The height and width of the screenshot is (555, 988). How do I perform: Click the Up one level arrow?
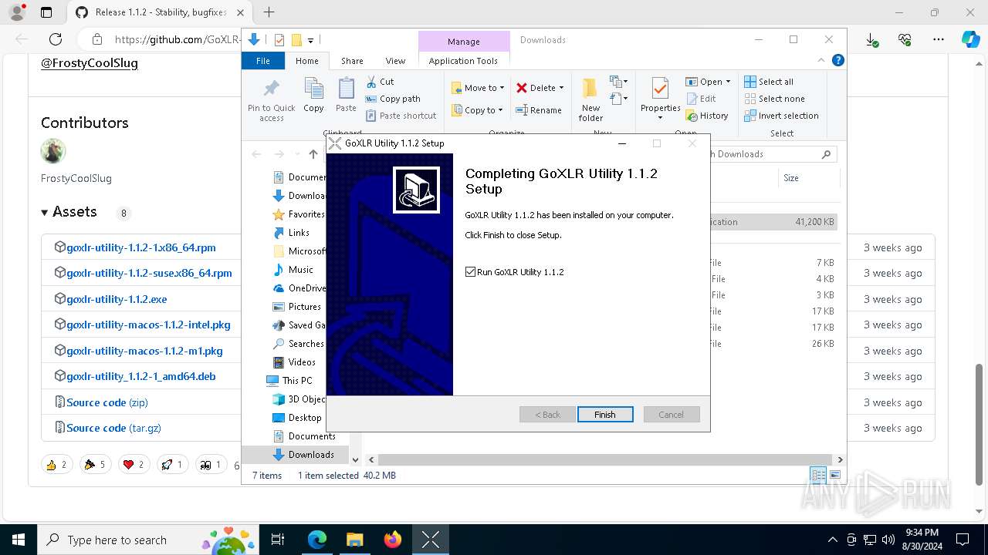[313, 154]
